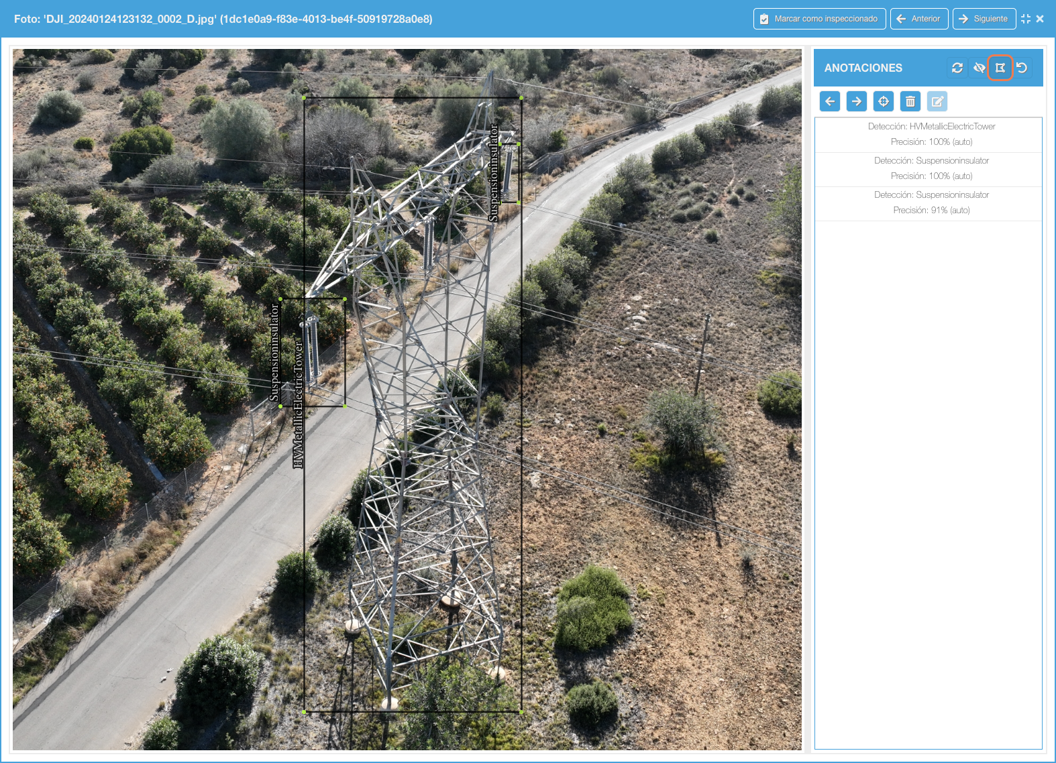Grab the tower bounding box bottom-left corner handle
The height and width of the screenshot is (763, 1056).
(304, 712)
